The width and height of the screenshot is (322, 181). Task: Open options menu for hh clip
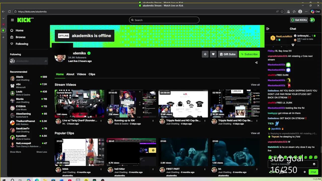(257, 169)
